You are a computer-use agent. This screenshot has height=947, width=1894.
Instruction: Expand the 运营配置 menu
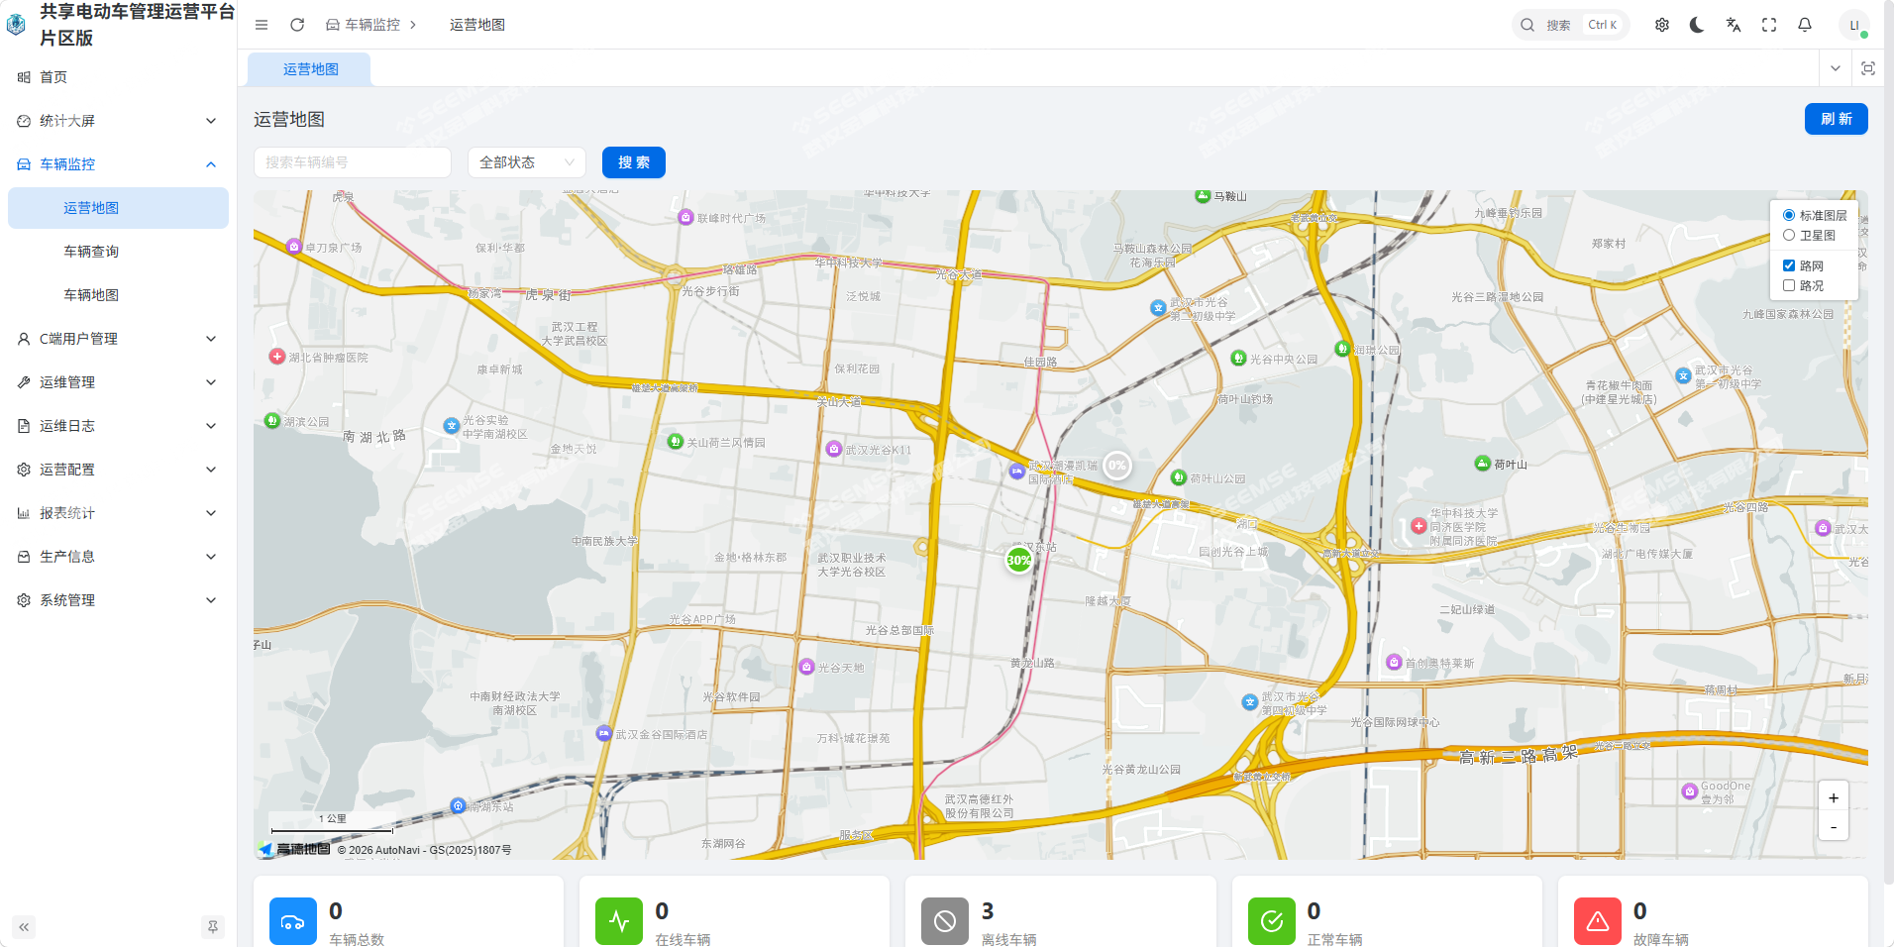click(x=119, y=470)
